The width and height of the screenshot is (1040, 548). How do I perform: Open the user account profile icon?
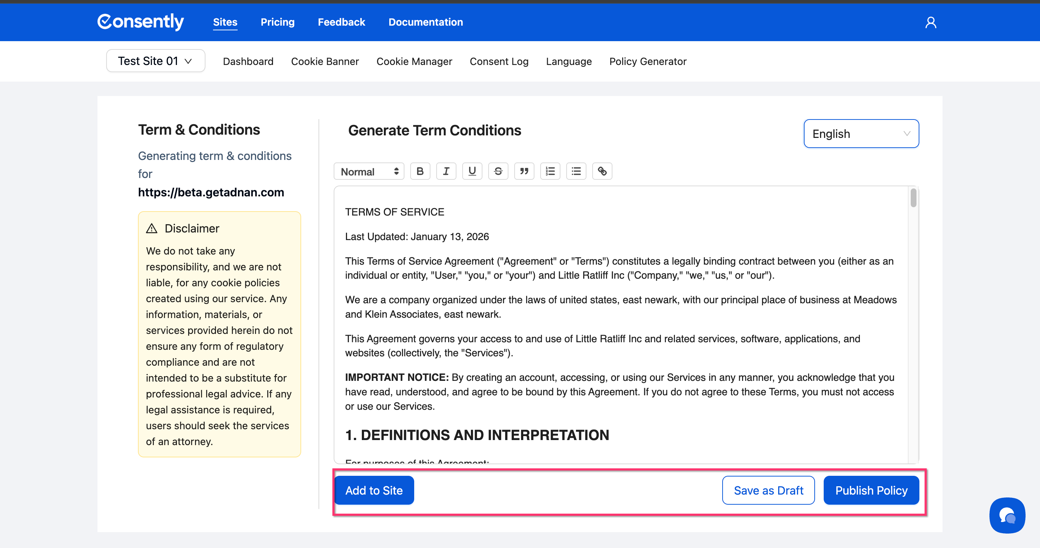click(x=931, y=22)
